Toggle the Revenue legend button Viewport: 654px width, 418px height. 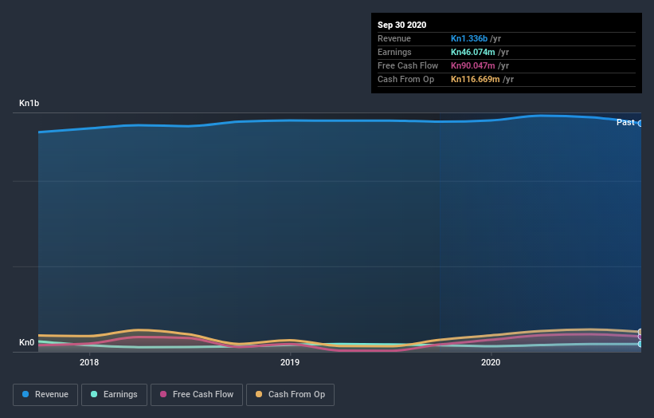(45, 395)
